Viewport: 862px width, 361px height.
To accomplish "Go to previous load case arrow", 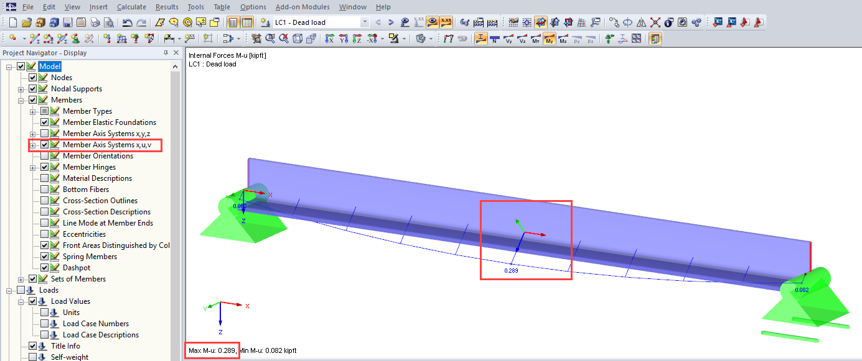I will [x=378, y=22].
